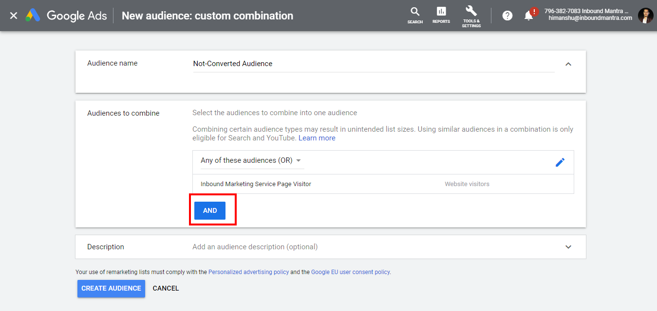Collapse the Audience name section
Screen dimensions: 657x311
pyautogui.click(x=568, y=64)
